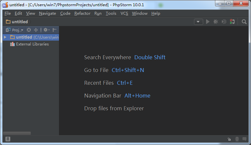Open Search Everywhere magnifier icon
The width and height of the screenshot is (251, 145).
click(244, 22)
